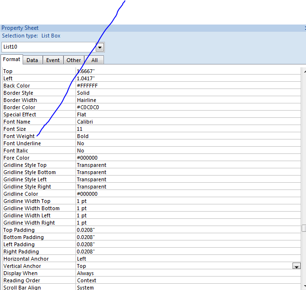Click the Border Color value #C0C0C0
306x290 pixels.
88,107
